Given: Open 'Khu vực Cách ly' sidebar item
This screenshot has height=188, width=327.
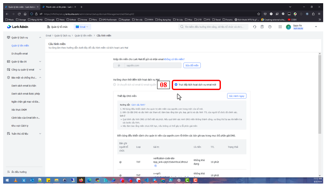Looking at the screenshot, I should click(20, 126).
